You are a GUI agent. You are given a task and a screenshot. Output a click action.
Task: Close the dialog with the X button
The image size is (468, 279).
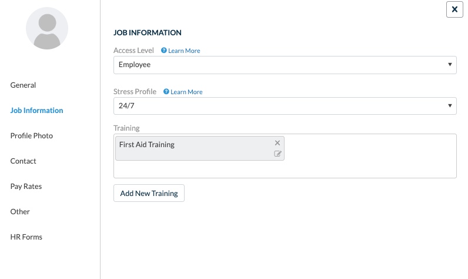click(454, 9)
